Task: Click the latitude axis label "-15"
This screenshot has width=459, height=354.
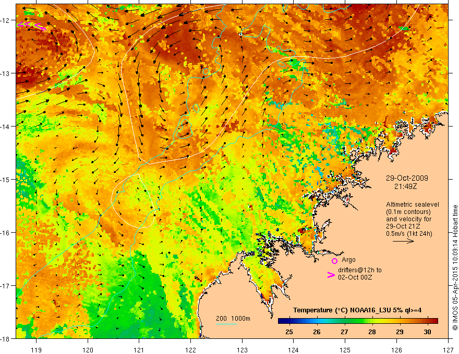Action: (x=5, y=179)
